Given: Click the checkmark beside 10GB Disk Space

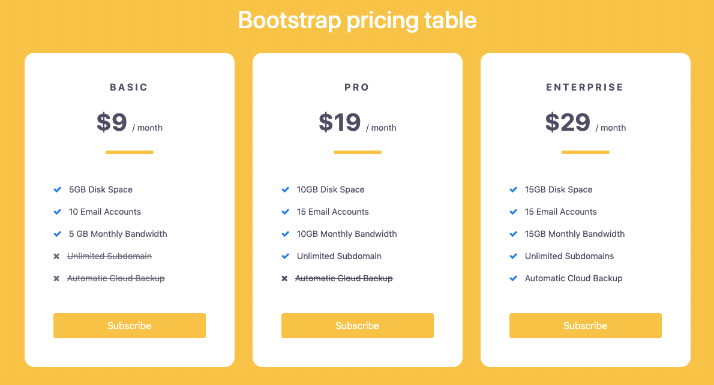Looking at the screenshot, I should click(285, 190).
